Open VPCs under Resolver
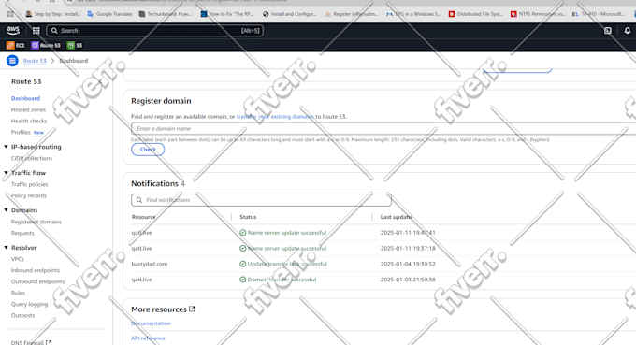The width and height of the screenshot is (636, 345). [18, 259]
